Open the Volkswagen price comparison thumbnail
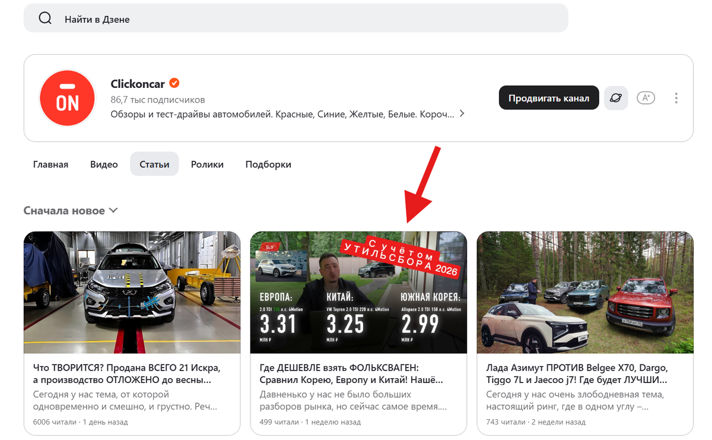This screenshot has height=440, width=712. [358, 292]
